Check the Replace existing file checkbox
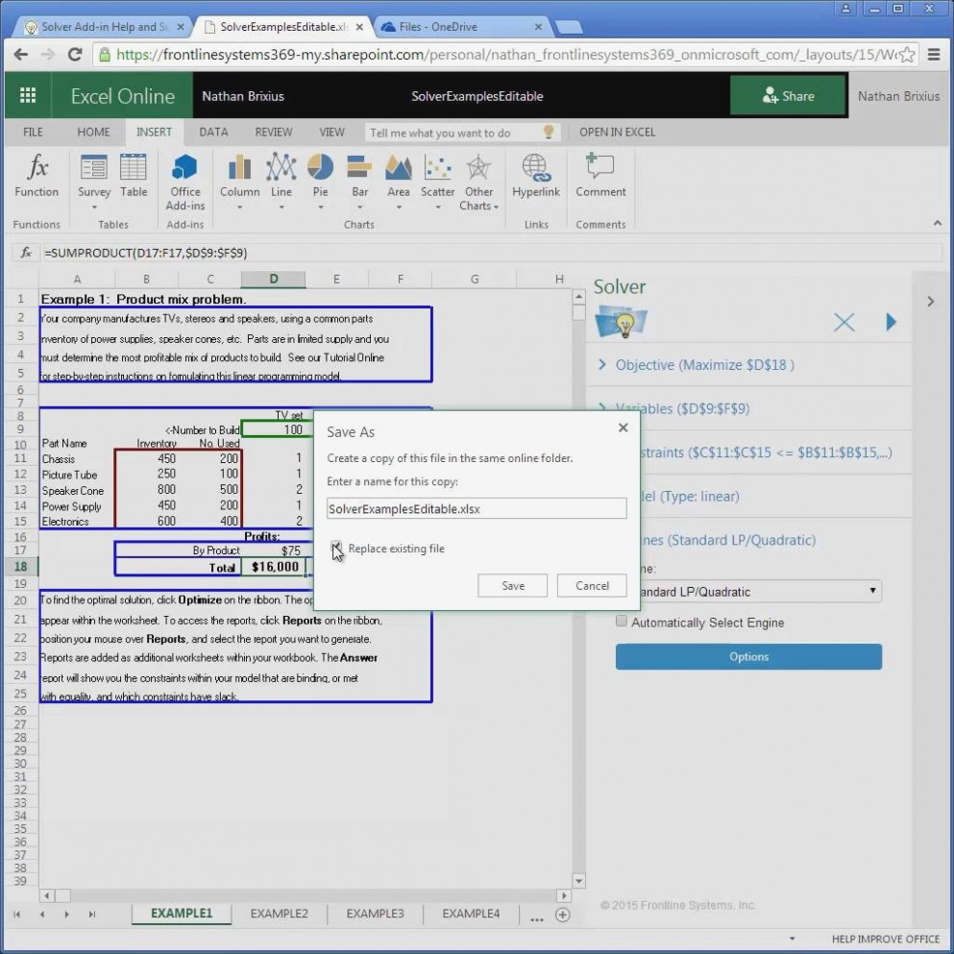954x954 pixels. coord(336,549)
